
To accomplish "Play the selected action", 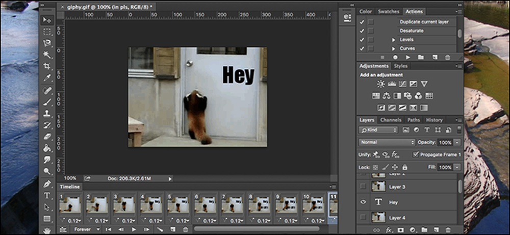I will 408,57.
